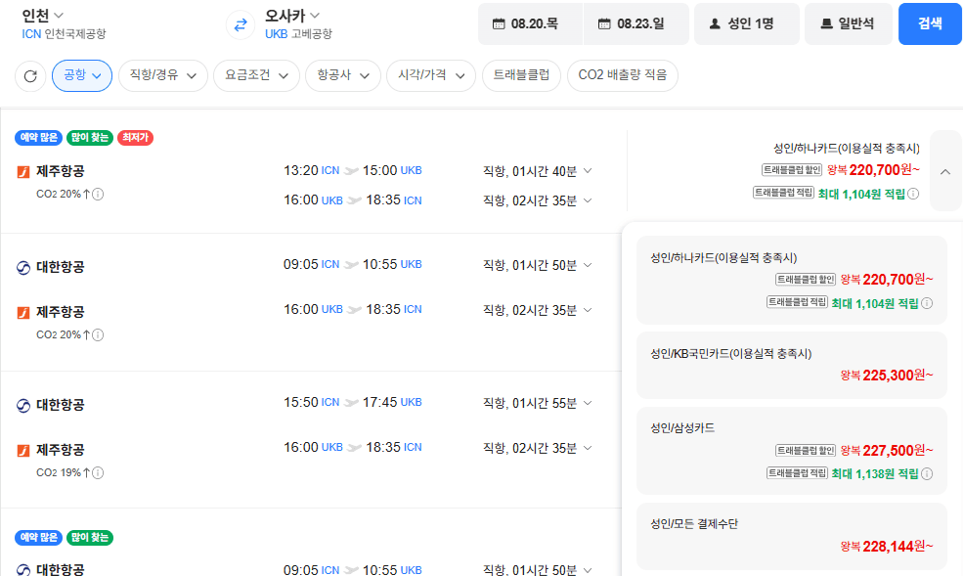Click the 많이 찾는 badge on first result
963x576 pixels.
click(x=90, y=138)
